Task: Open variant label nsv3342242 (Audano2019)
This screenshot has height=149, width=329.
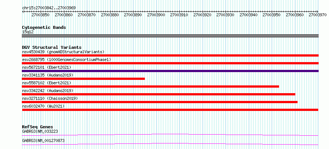Action: (48, 91)
